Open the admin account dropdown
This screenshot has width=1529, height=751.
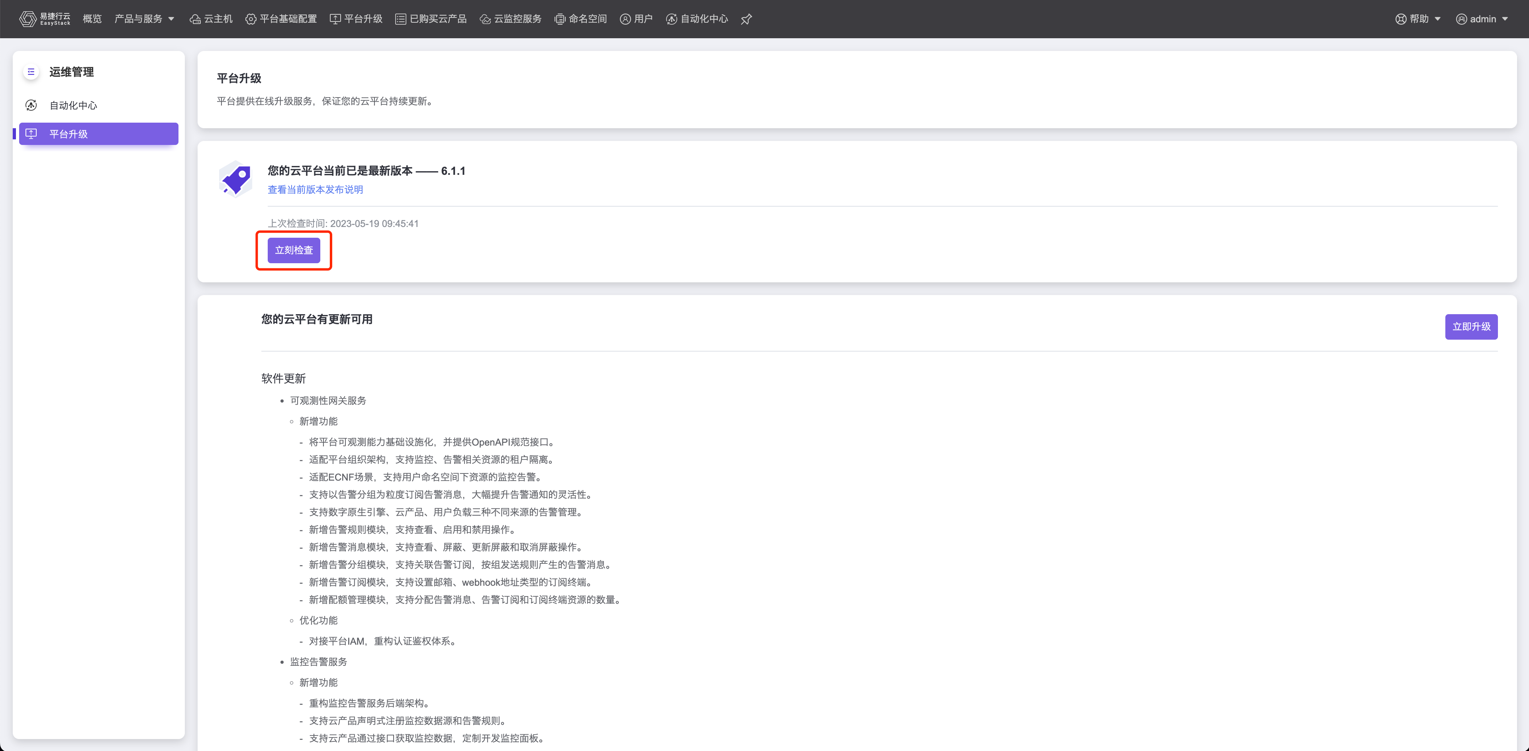(1483, 19)
